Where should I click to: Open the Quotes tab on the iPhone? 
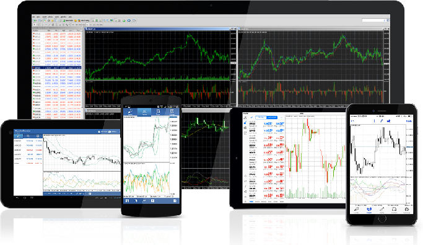click(356, 210)
